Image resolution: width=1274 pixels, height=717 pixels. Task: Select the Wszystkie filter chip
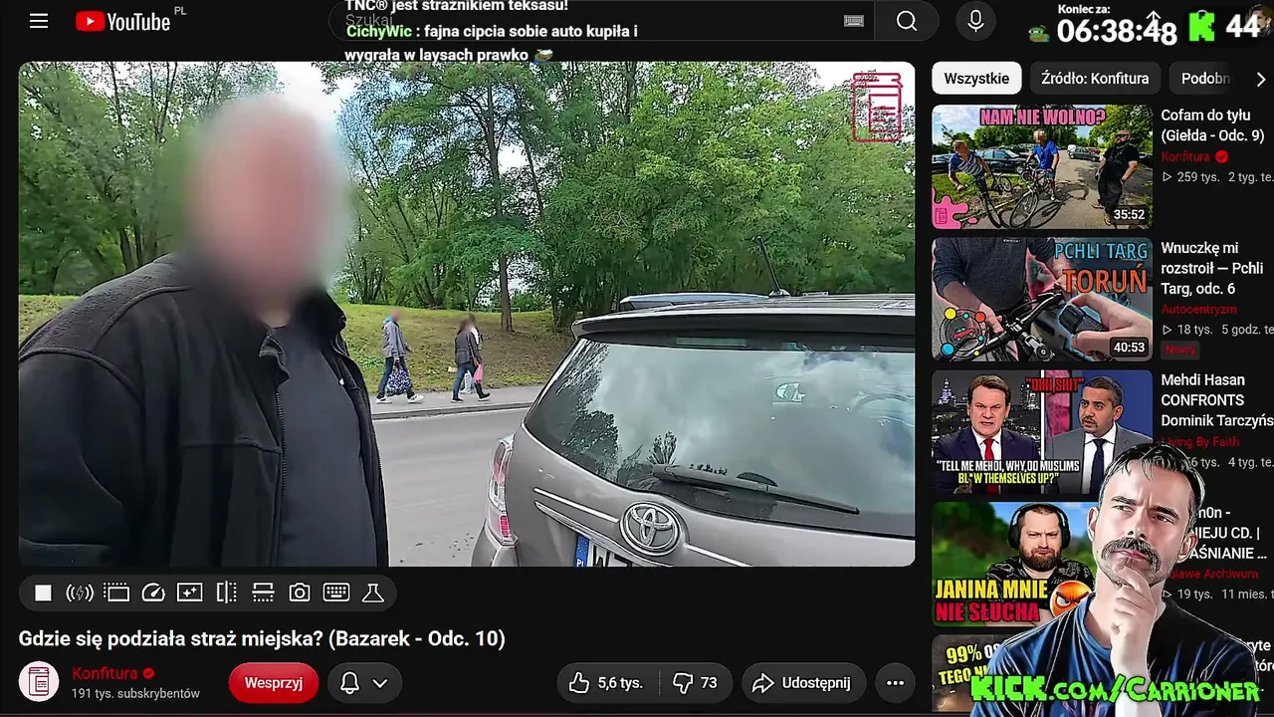click(976, 79)
